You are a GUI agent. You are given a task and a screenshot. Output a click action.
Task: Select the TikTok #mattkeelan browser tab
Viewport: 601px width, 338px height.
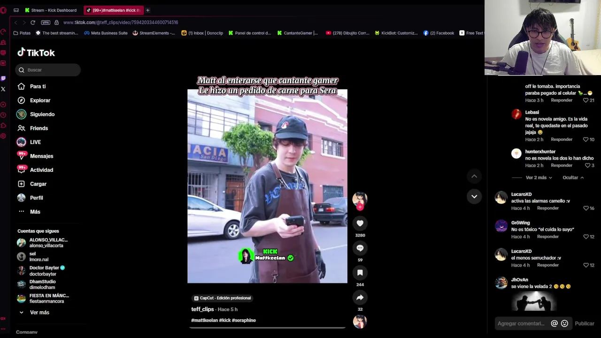(113, 10)
